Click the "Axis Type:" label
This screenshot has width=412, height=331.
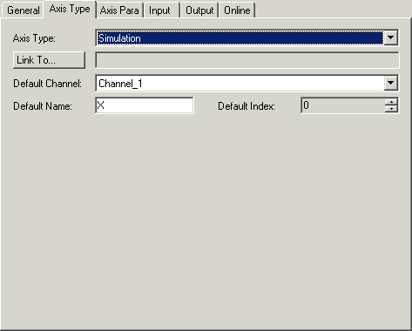(34, 38)
